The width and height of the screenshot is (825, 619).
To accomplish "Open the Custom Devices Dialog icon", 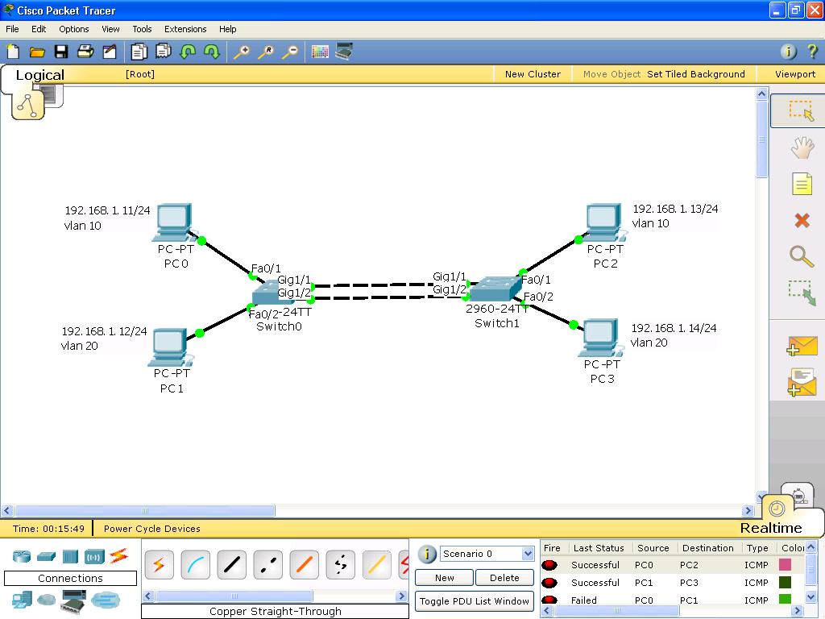I will pyautogui.click(x=343, y=52).
